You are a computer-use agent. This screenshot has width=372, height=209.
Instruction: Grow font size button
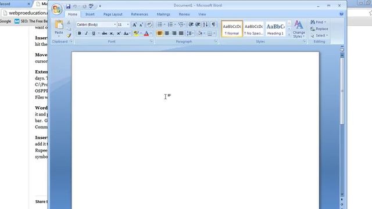point(134,24)
